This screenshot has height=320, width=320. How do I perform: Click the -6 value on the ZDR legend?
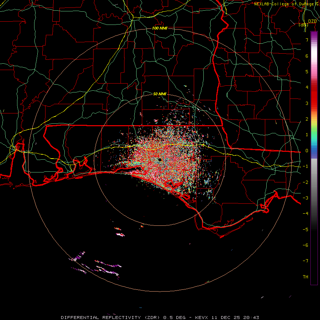tap(305, 245)
